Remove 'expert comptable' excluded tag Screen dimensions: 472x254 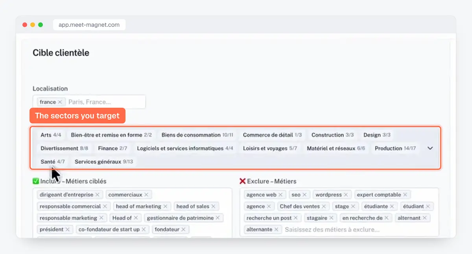click(405, 195)
